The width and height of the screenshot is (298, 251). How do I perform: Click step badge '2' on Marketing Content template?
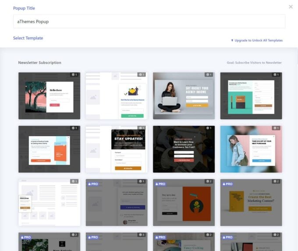pyautogui.click(x=276, y=181)
